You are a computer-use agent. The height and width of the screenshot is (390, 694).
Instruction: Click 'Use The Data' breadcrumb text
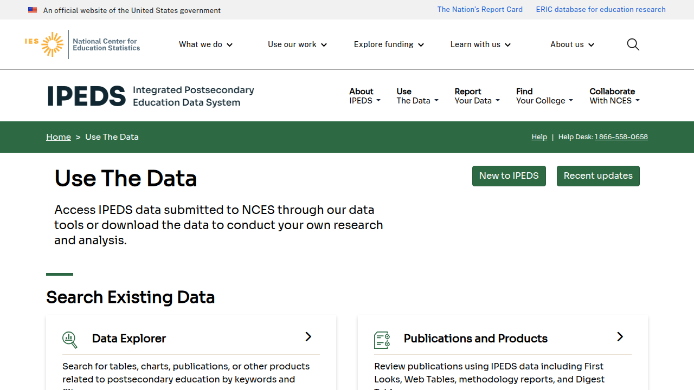pyautogui.click(x=112, y=137)
